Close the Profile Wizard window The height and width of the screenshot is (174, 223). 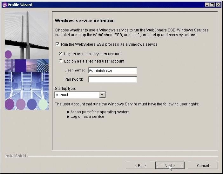pos(218,5)
